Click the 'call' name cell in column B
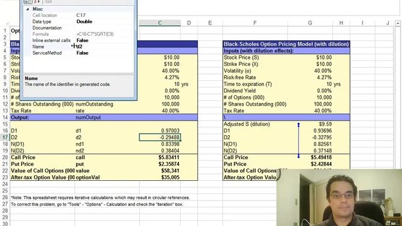 click(80, 158)
